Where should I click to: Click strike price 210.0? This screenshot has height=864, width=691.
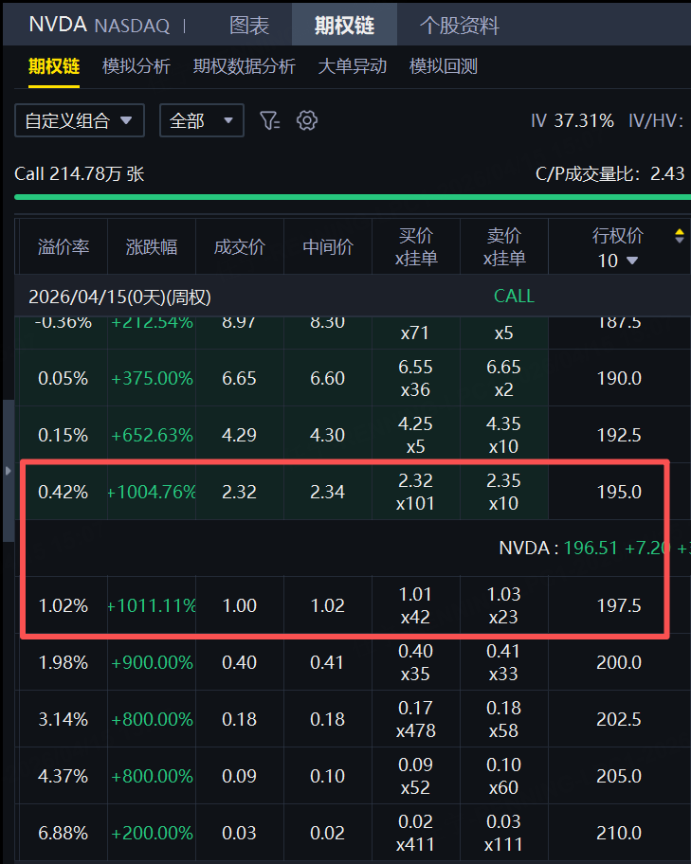point(619,833)
